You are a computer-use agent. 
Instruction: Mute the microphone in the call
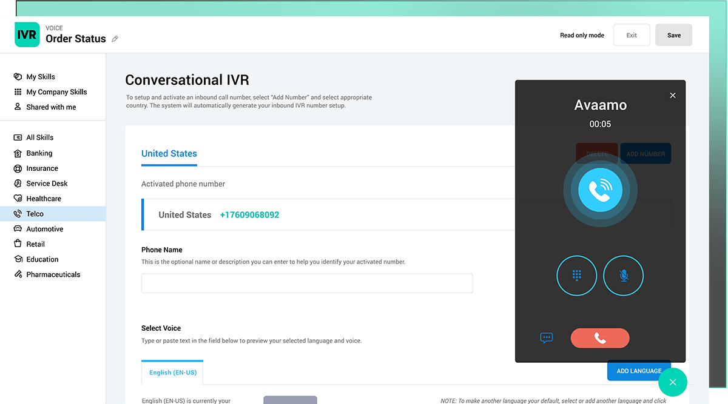pos(623,276)
